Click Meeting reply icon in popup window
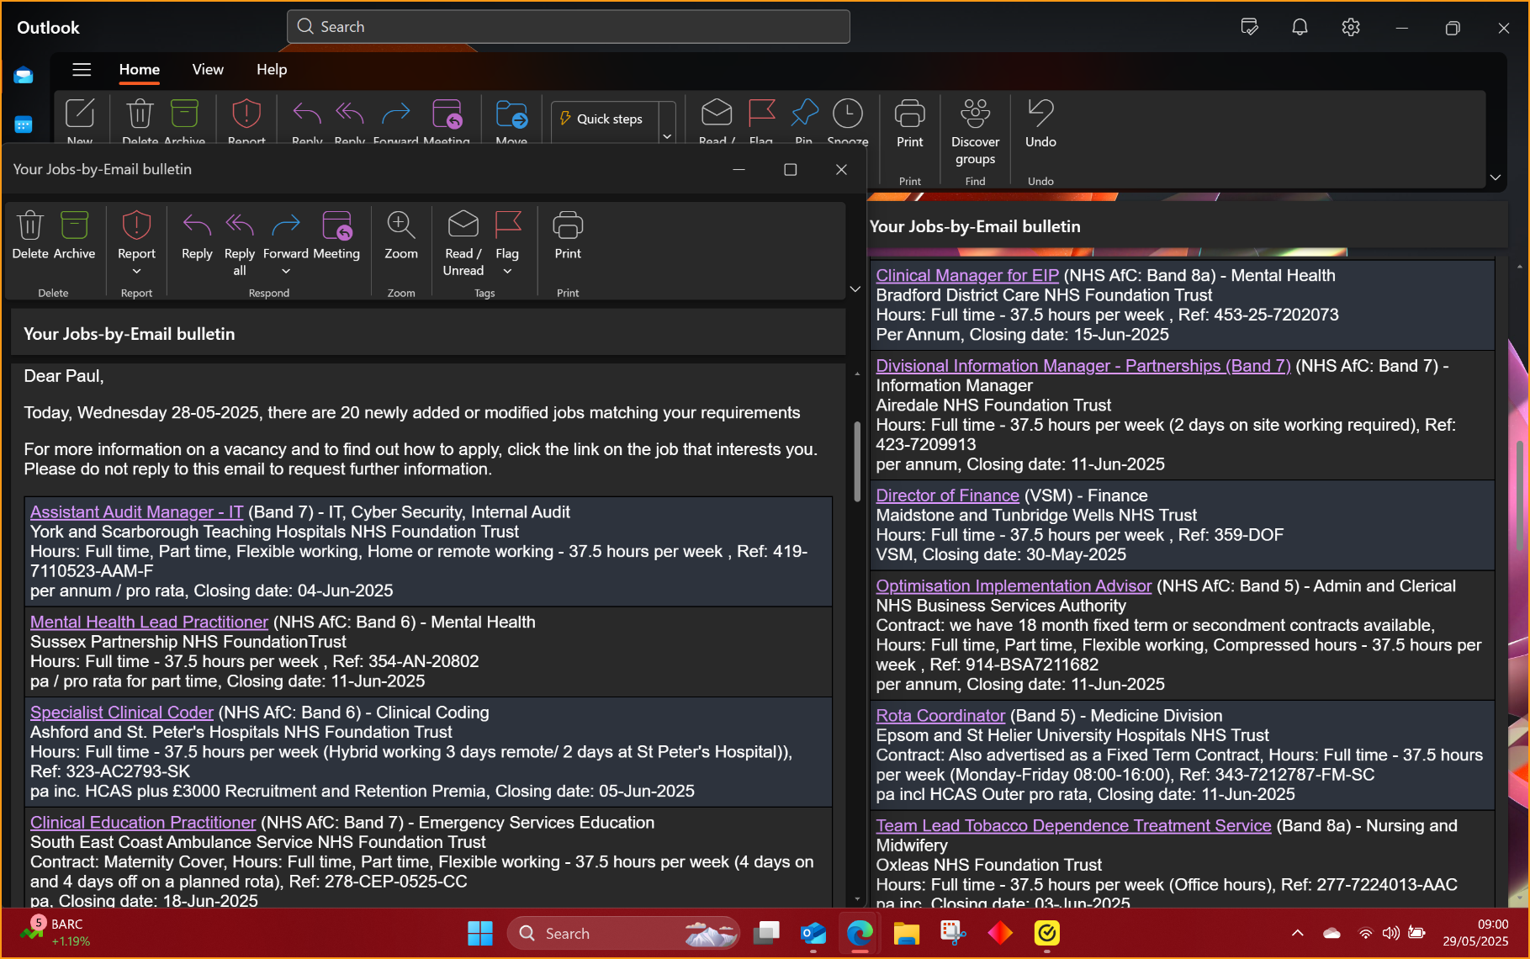 click(x=336, y=225)
